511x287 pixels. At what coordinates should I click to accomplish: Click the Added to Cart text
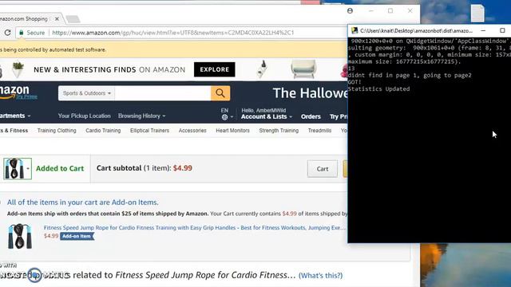point(60,168)
